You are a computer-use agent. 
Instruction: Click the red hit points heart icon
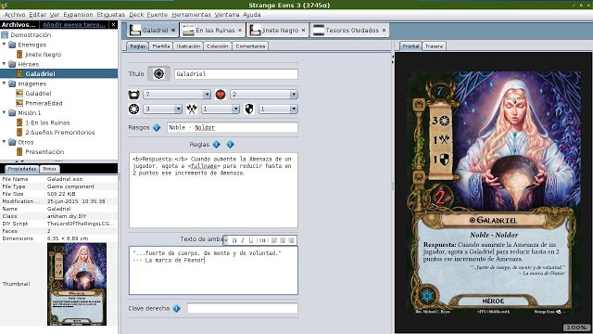pos(221,95)
